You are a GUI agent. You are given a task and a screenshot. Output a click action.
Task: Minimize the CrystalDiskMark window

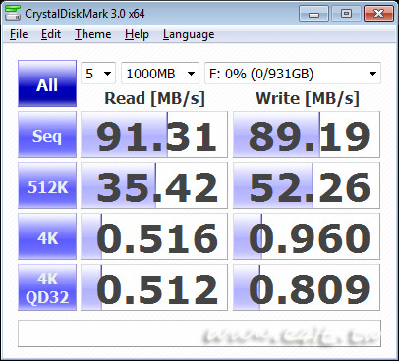[x=313, y=14]
